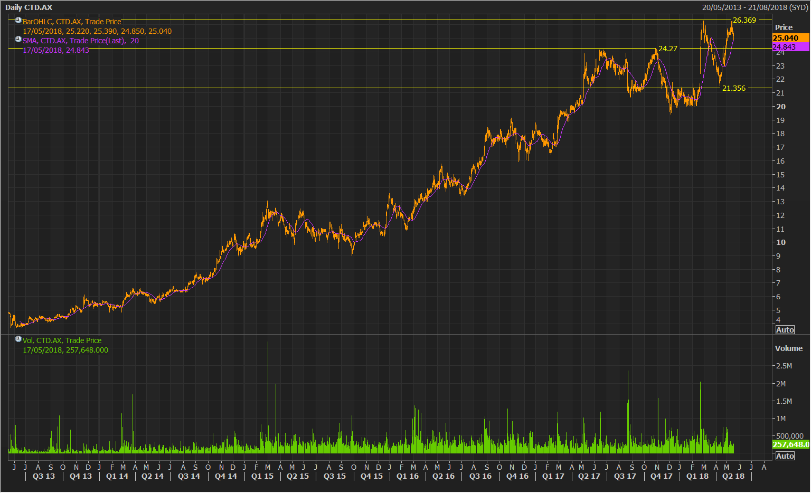The width and height of the screenshot is (811, 493).
Task: Click Q3 14 on the time axis
Action: click(x=189, y=476)
